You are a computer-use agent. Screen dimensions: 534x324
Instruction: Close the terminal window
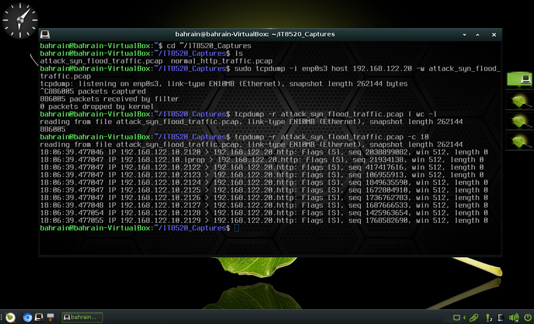pos(494,35)
